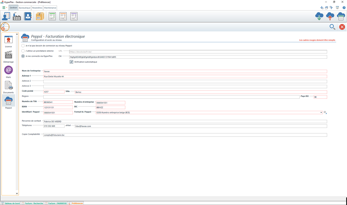
Task: Click the cloud upload red arrow icon
Action: coord(330,16)
